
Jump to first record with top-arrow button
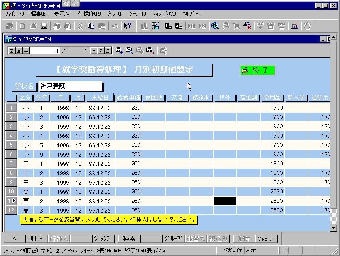[12, 51]
